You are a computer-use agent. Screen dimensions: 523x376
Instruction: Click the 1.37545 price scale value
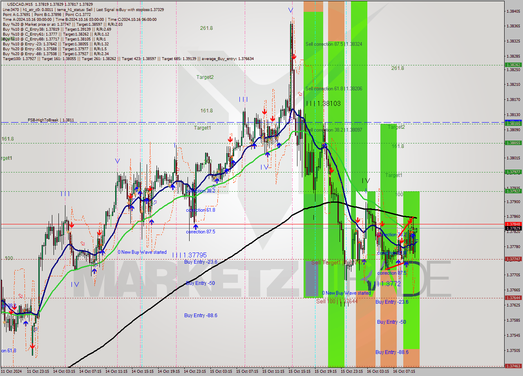tap(513, 335)
